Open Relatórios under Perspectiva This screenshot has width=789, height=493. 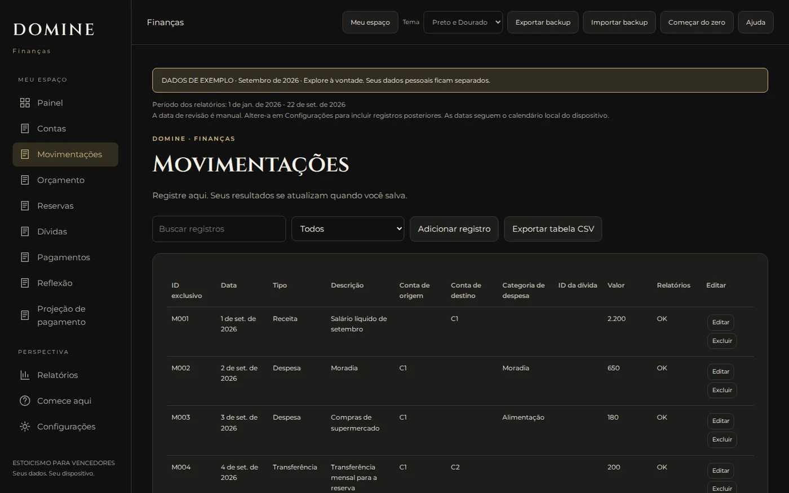click(x=65, y=375)
